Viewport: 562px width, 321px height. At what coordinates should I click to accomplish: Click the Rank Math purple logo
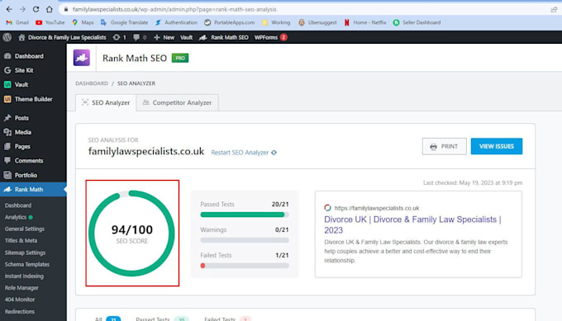click(x=82, y=58)
